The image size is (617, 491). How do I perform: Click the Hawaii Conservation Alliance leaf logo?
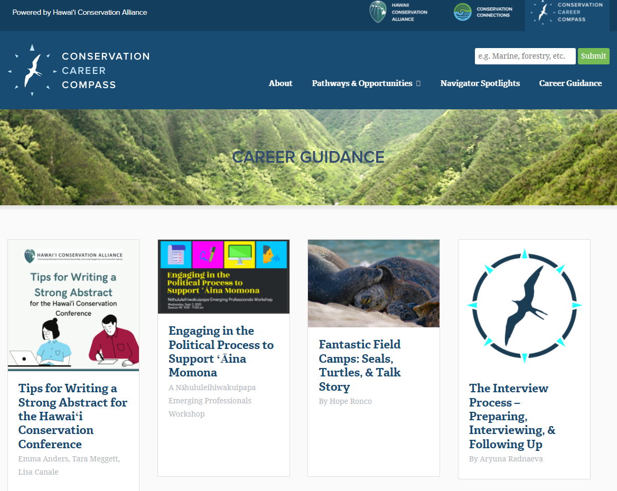378,12
